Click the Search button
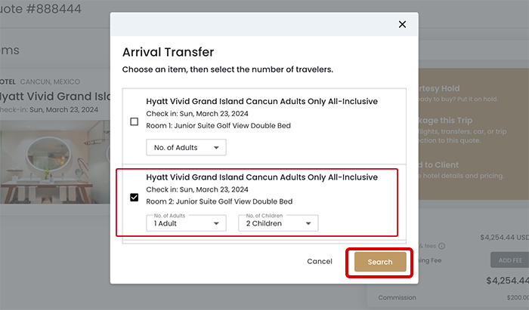The image size is (529, 310). click(x=380, y=262)
